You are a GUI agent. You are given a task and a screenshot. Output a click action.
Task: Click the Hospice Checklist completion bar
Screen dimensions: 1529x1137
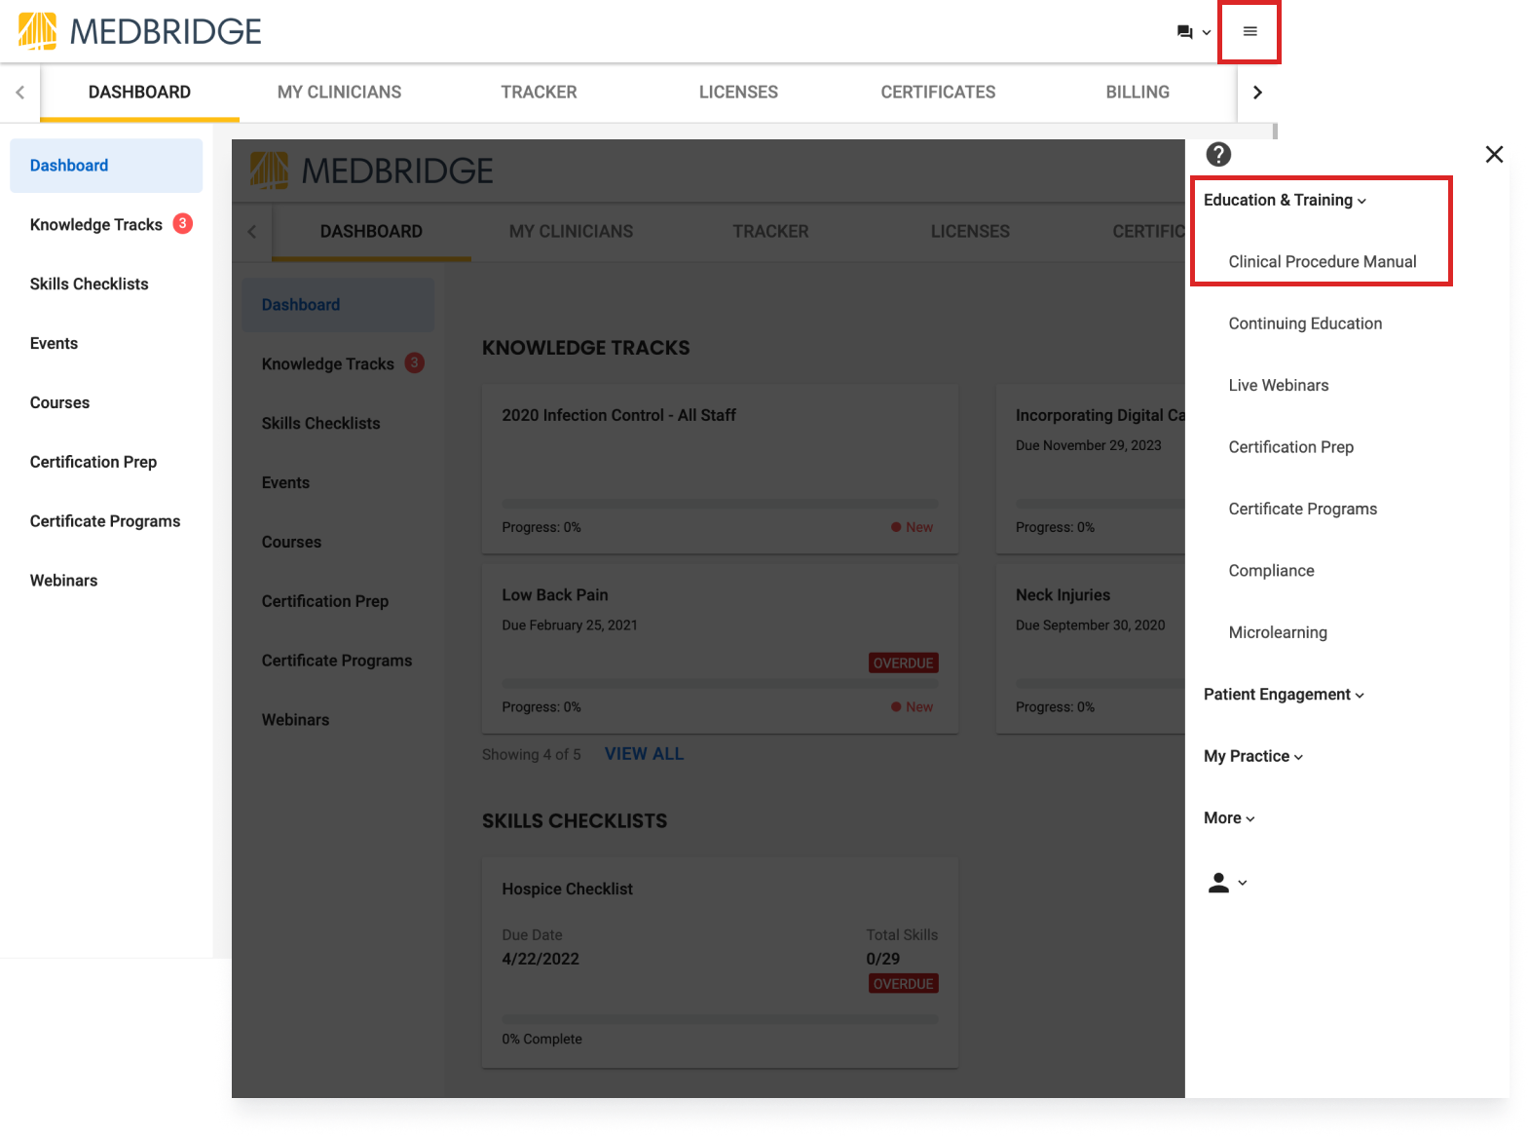[720, 1019]
